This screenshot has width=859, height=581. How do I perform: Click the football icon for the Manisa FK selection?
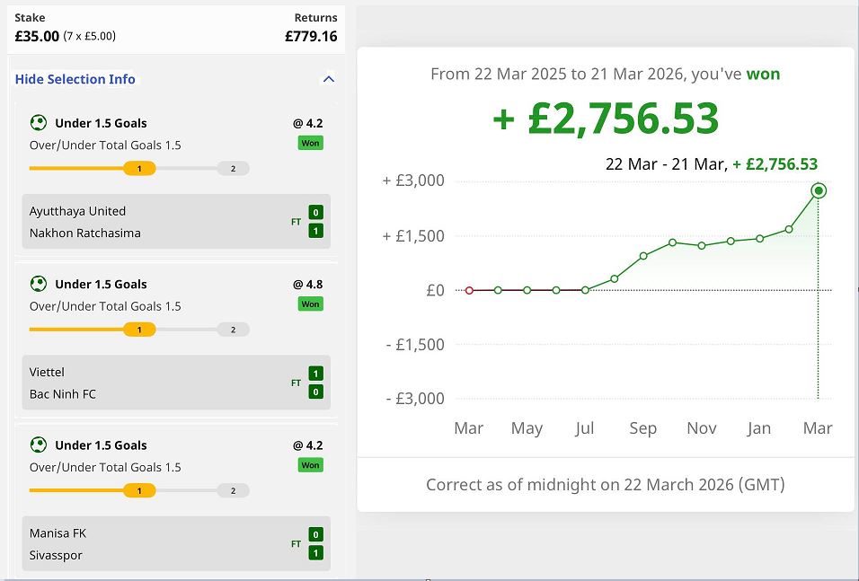tap(38, 445)
